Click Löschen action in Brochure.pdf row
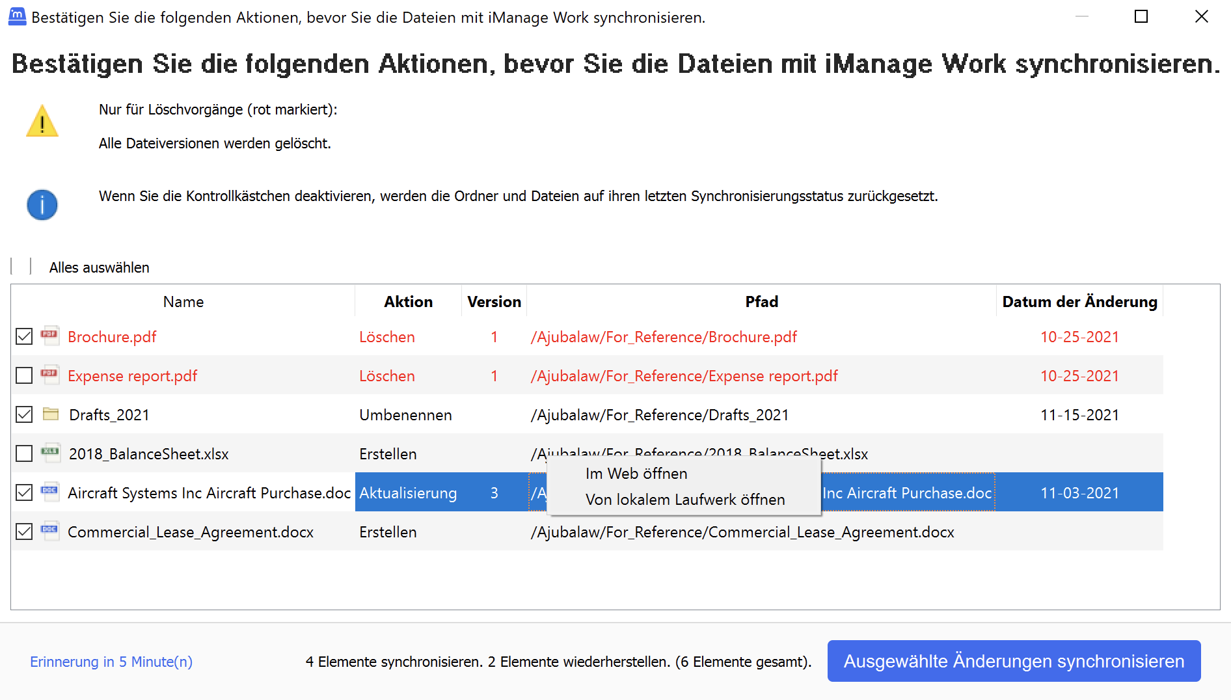 387,337
